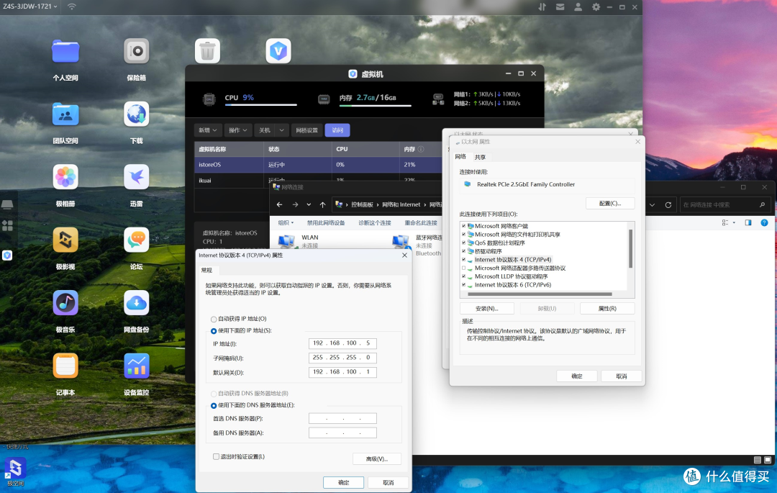Click 控制面板 in the breadcrumb path
This screenshot has width=777, height=493.
tap(362, 204)
